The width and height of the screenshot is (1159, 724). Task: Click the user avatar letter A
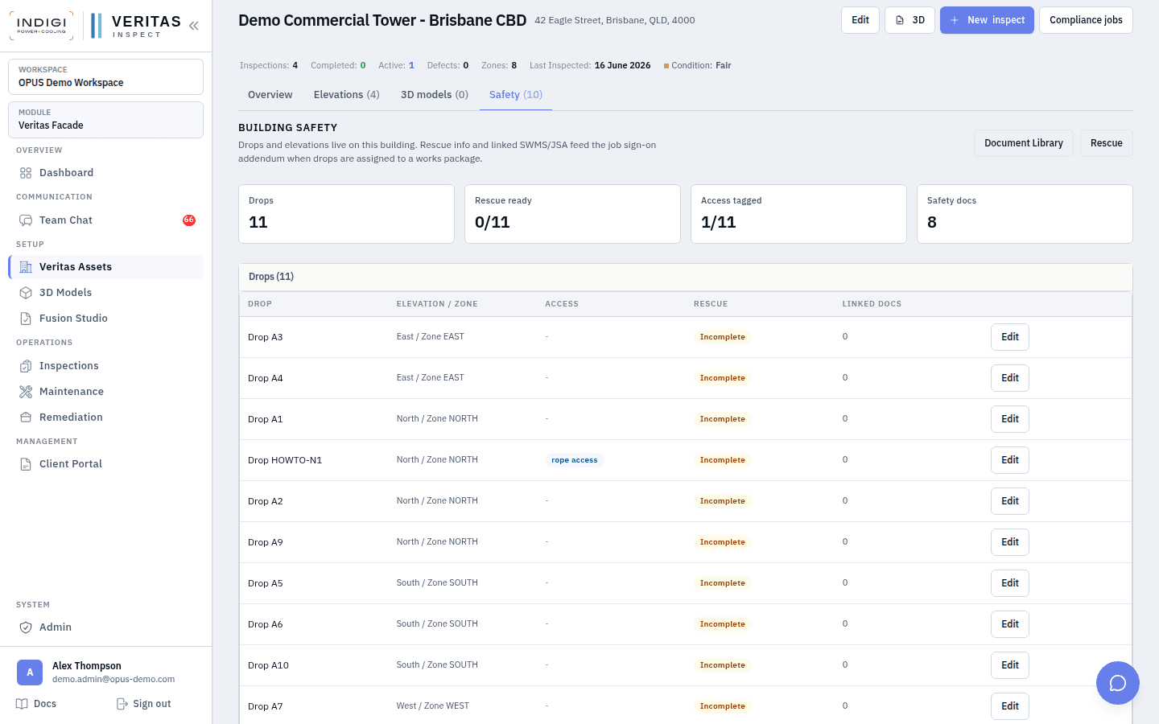click(x=30, y=673)
